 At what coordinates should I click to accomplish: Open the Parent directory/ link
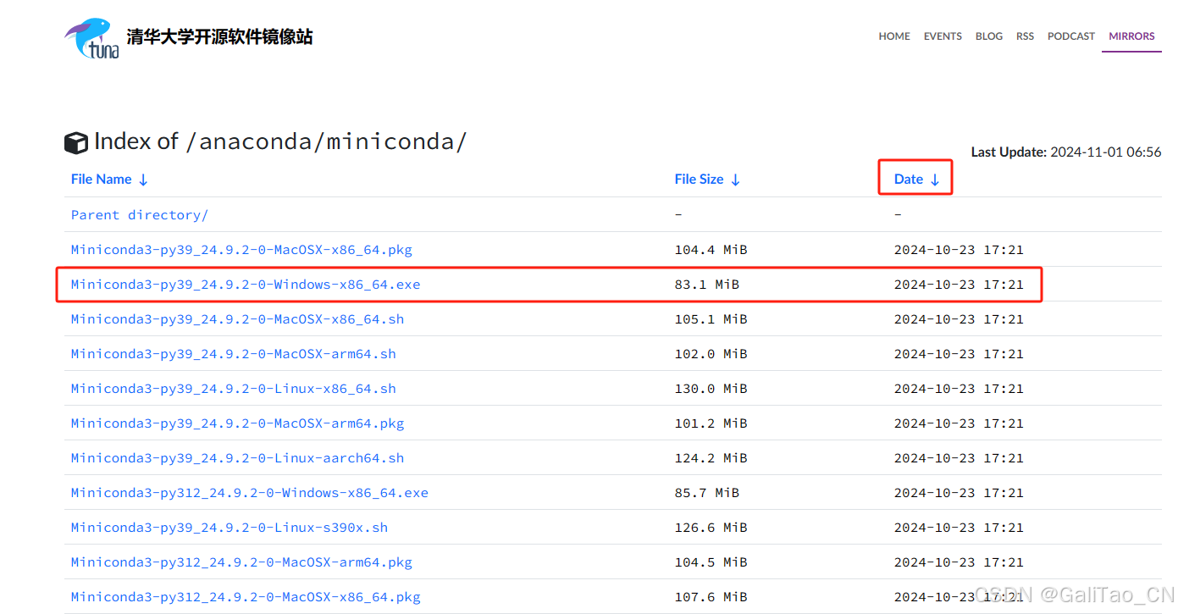click(140, 215)
